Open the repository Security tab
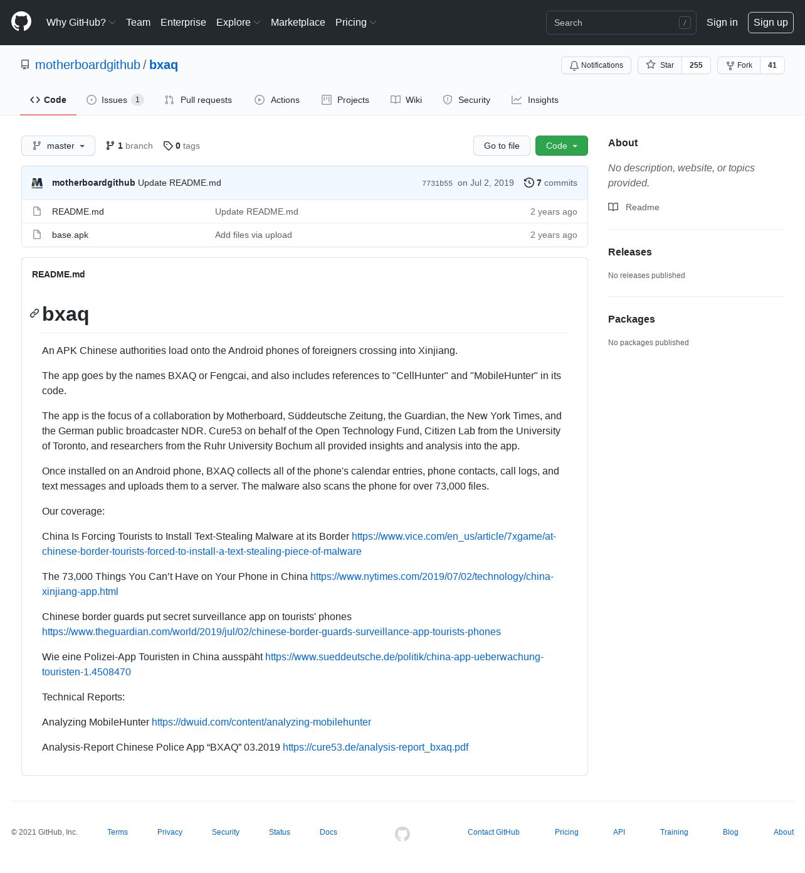This screenshot has width=805, height=873. [466, 100]
